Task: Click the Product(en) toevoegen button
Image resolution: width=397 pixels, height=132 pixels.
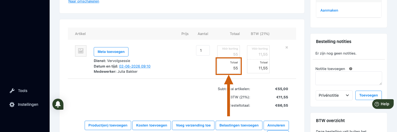Action: click(x=108, y=125)
